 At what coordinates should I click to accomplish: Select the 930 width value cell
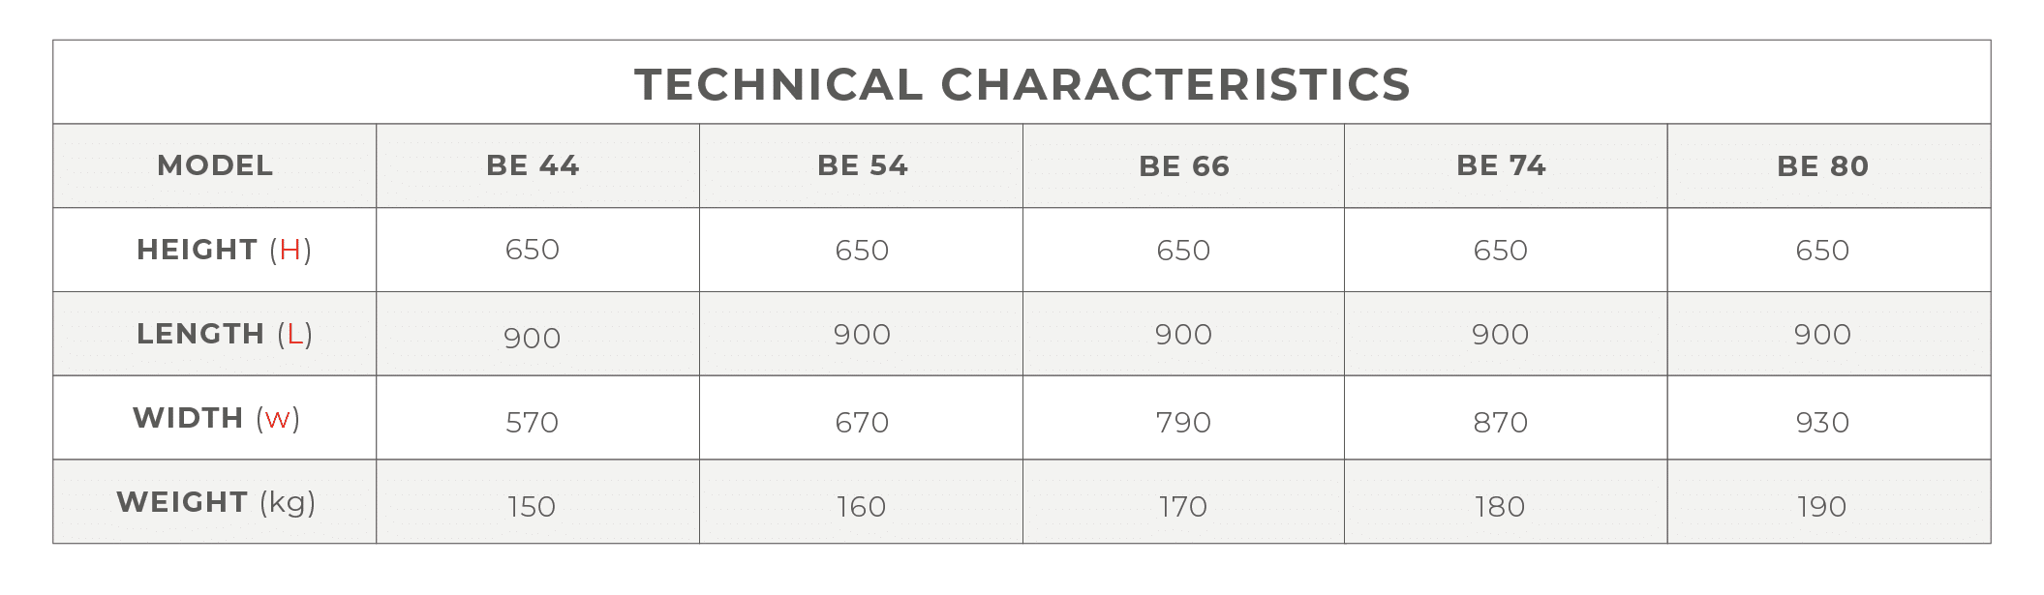click(1822, 423)
